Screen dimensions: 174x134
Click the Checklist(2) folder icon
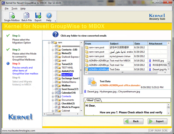[x=59, y=104]
